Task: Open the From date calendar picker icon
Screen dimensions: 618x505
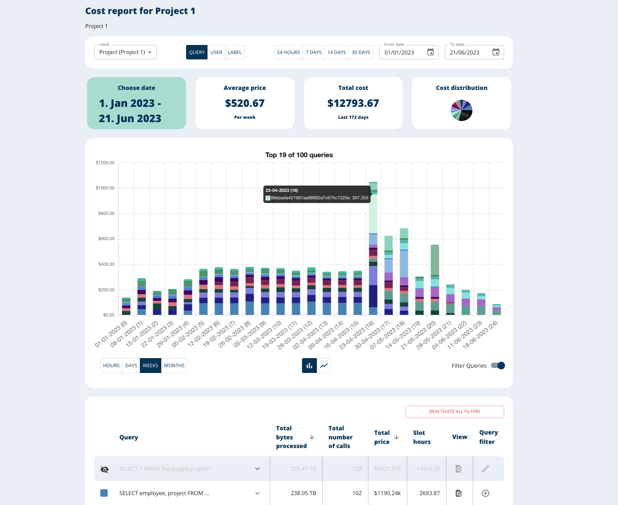Action: tap(430, 52)
